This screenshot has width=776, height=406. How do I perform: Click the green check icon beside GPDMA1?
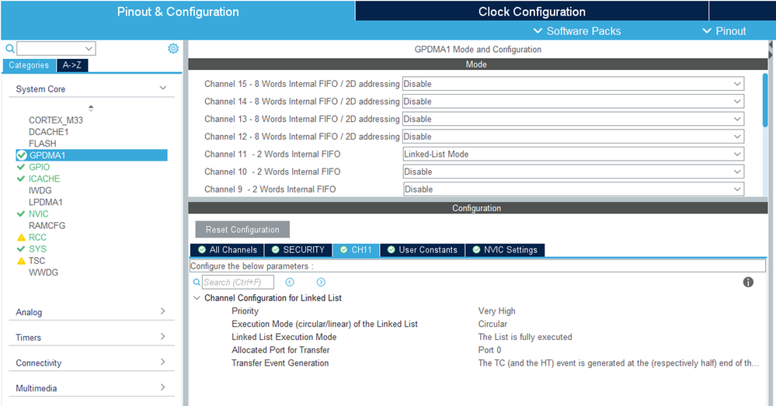(x=21, y=155)
